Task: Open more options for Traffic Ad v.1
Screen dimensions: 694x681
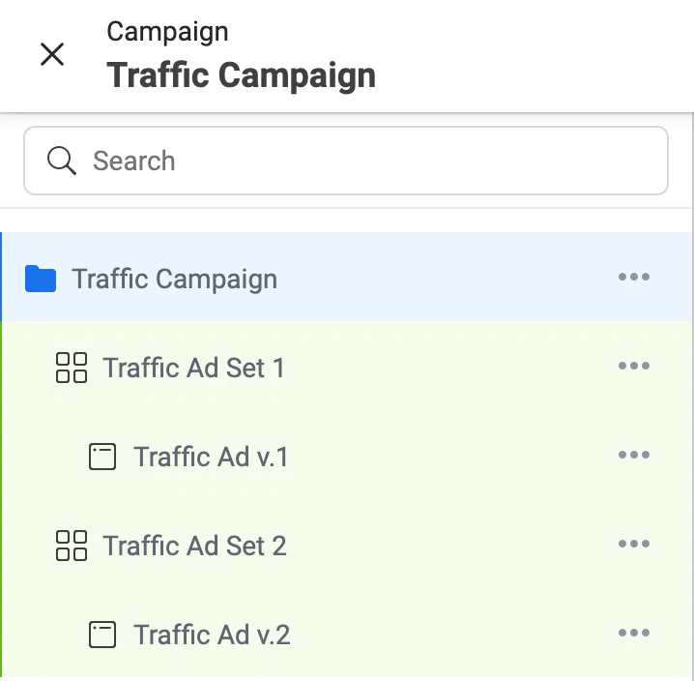Action: [634, 456]
